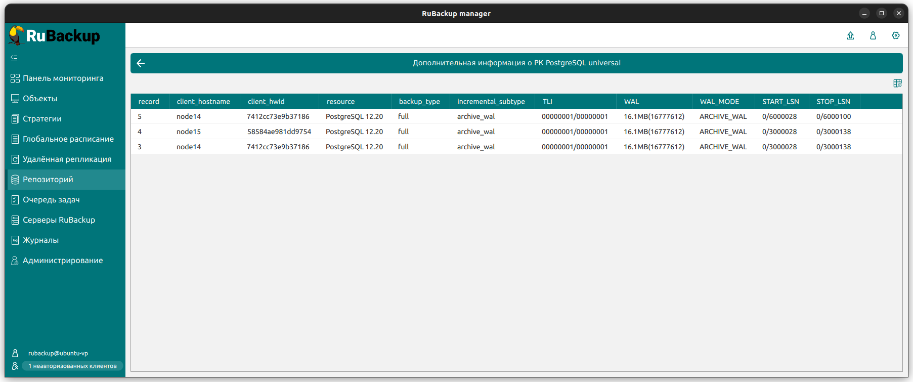Click the Стратегии document icon

point(15,119)
